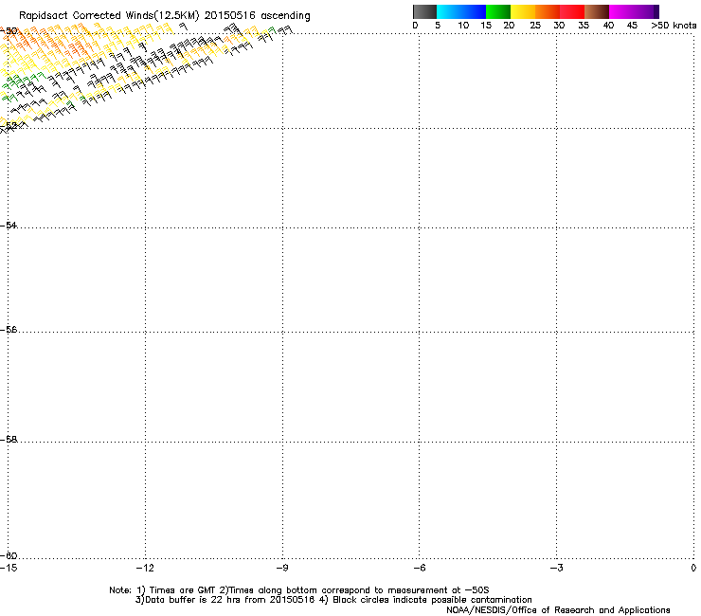Pick the red 30-35 knots color band

pos(572,11)
